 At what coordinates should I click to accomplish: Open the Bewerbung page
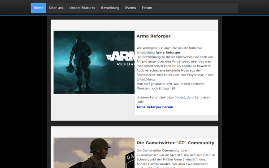click(110, 8)
